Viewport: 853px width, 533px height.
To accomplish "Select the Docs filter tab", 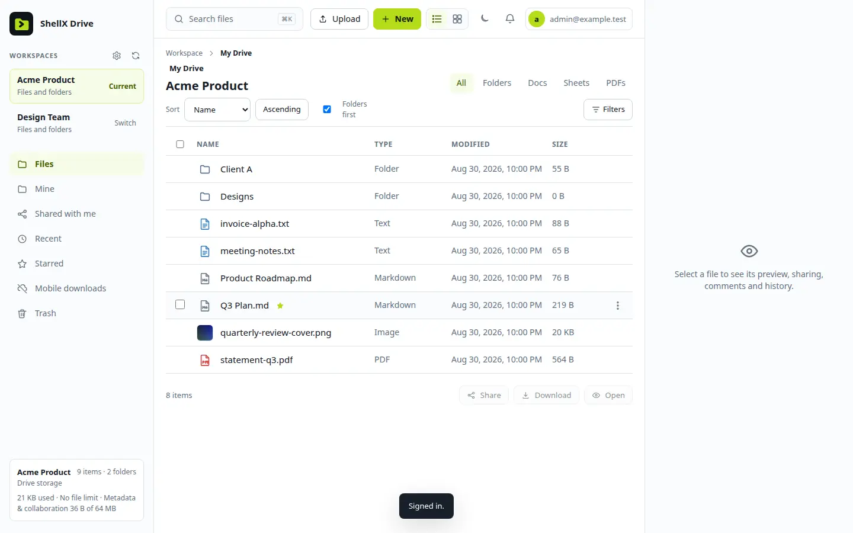I will pyautogui.click(x=537, y=83).
